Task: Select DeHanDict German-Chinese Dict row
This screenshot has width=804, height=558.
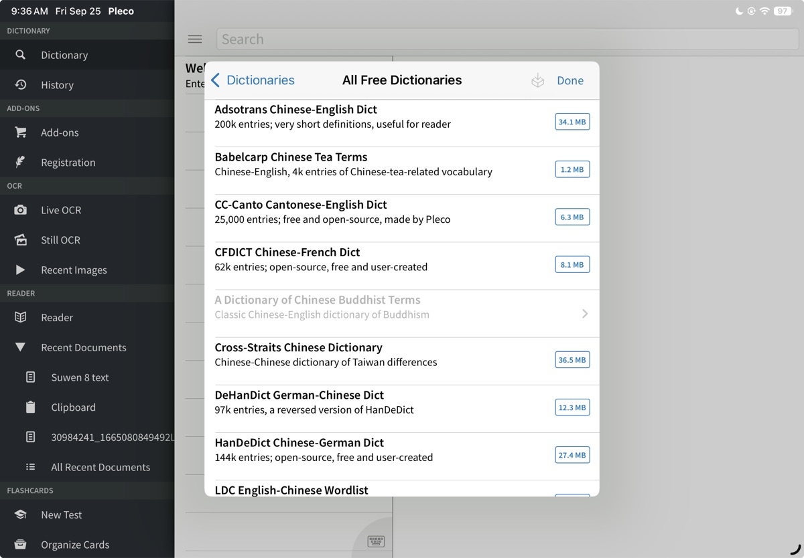Action: [402, 408]
